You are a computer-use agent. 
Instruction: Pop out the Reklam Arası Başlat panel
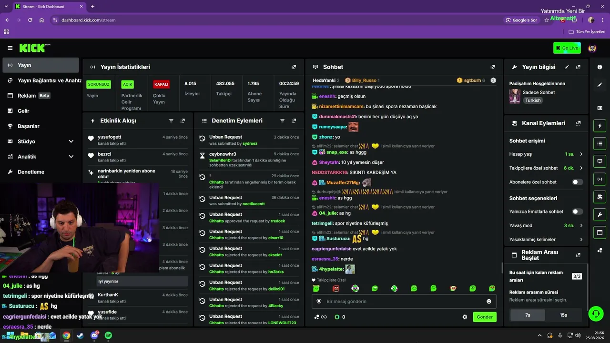[x=578, y=255]
